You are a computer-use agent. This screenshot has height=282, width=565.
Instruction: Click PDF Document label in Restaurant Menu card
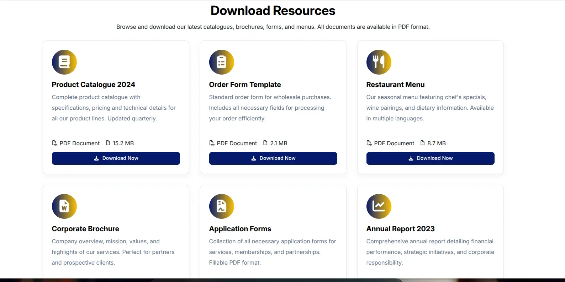(x=394, y=143)
